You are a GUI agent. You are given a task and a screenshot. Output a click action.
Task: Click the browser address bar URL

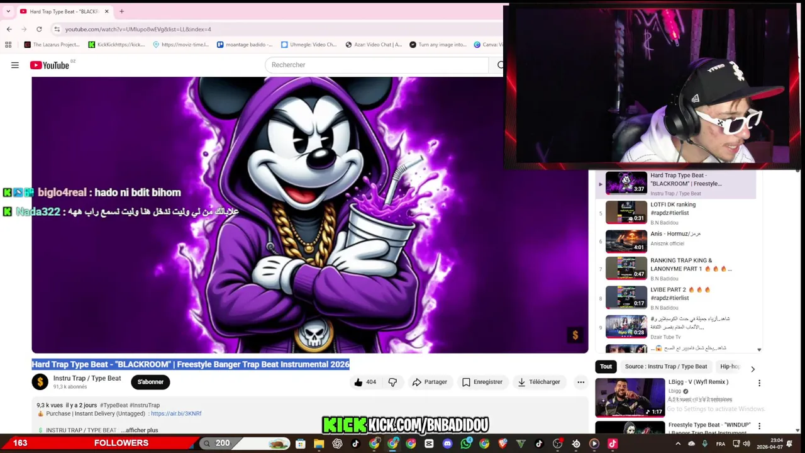[x=138, y=29]
